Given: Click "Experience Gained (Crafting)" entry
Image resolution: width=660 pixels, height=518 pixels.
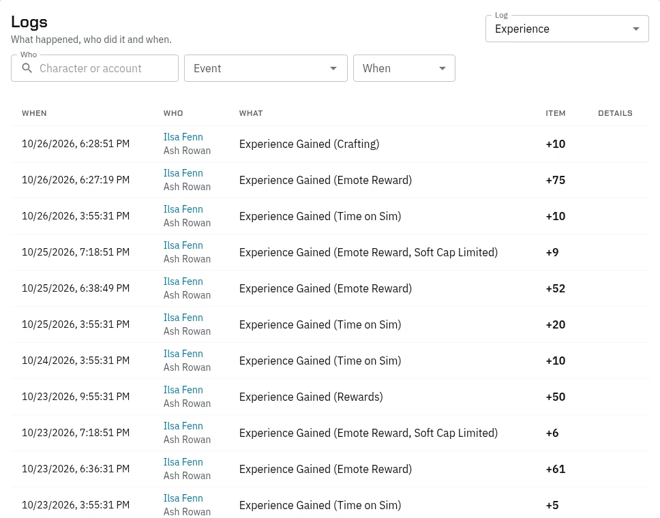Looking at the screenshot, I should click(309, 144).
